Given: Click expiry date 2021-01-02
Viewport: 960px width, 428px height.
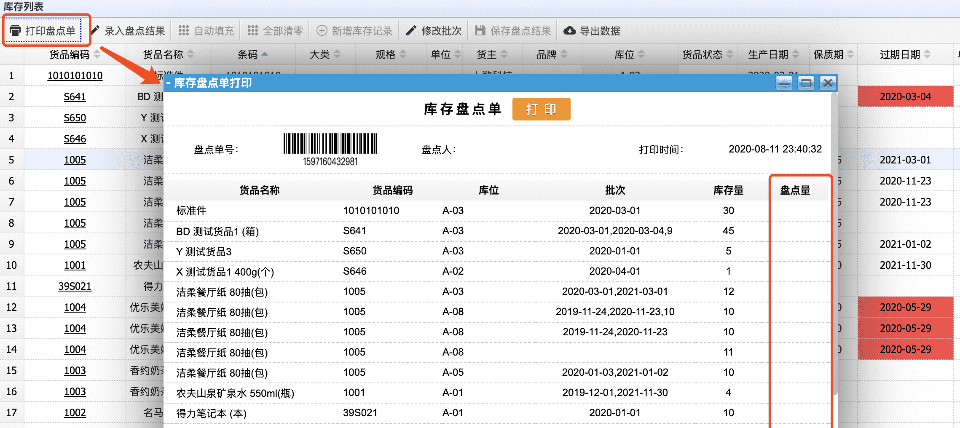Looking at the screenshot, I should click(x=906, y=244).
